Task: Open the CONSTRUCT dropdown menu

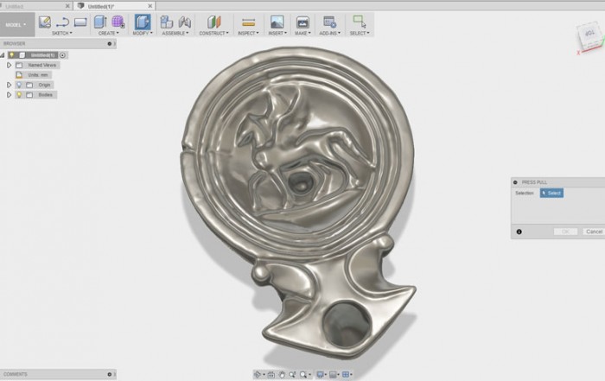Action: coord(213,34)
